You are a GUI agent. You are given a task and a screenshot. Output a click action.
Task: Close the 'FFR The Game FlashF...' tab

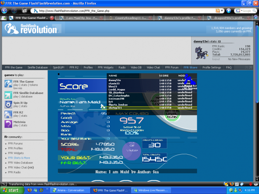[52, 18]
